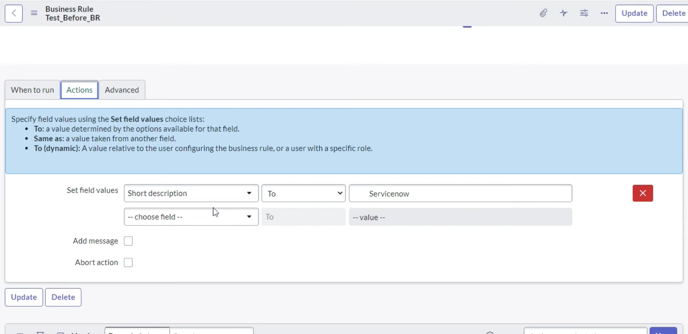Enable the Add message checkbox
The width and height of the screenshot is (688, 334).
(x=128, y=241)
